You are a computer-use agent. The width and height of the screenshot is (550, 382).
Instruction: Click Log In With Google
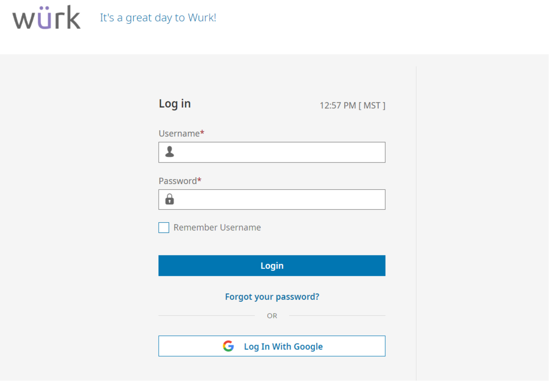[x=272, y=346]
